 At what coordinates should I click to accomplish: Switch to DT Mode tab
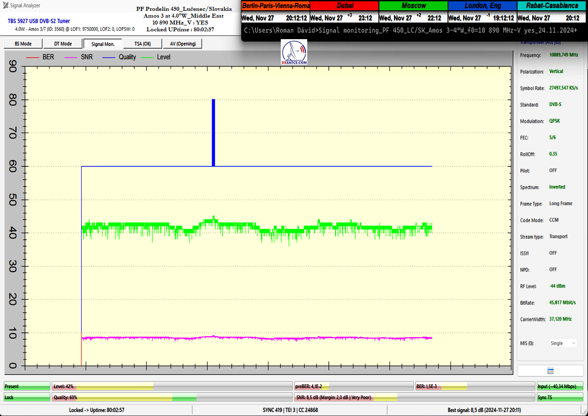tap(63, 44)
